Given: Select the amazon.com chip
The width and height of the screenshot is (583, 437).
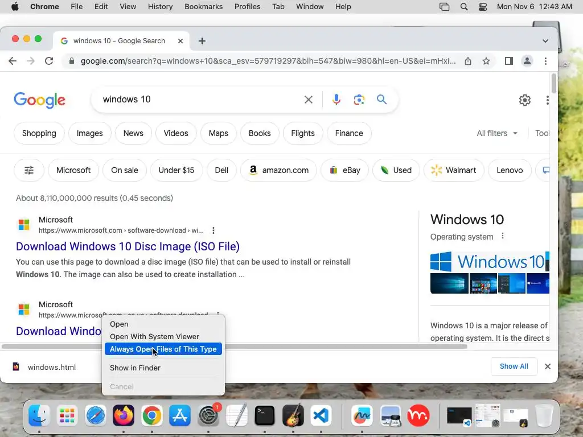Looking at the screenshot, I should (279, 170).
